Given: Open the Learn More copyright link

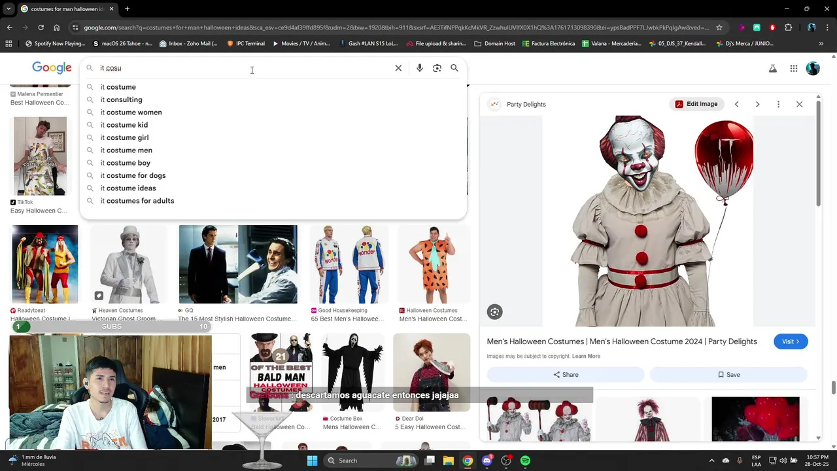Looking at the screenshot, I should [586, 356].
